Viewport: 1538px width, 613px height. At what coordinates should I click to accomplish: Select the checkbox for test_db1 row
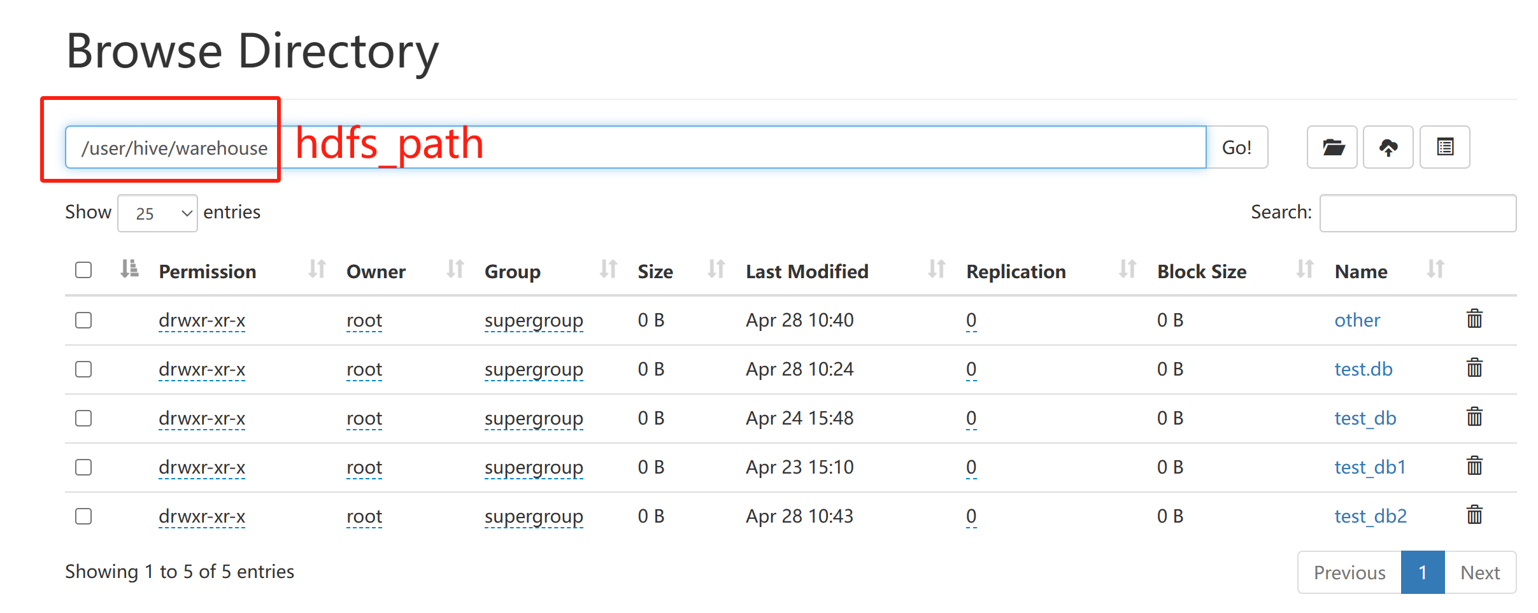click(x=83, y=467)
